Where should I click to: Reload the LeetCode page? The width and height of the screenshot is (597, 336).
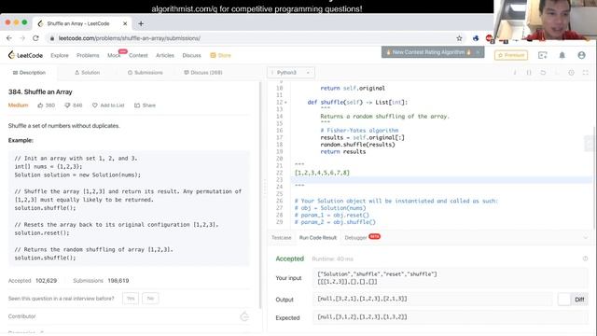pos(35,38)
